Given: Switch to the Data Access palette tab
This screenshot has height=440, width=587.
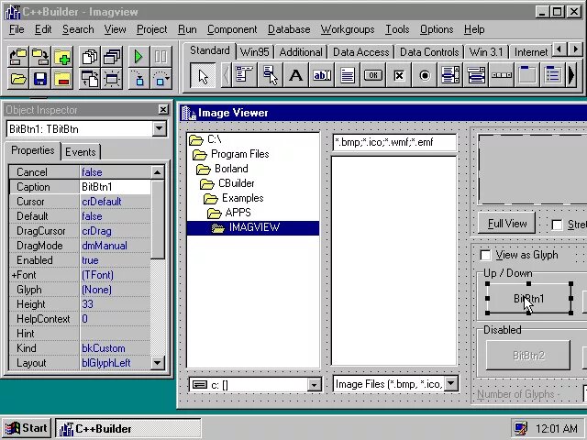Looking at the screenshot, I should click(x=360, y=52).
